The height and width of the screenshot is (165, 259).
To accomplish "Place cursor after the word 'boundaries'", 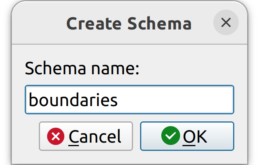I will [x=119, y=100].
